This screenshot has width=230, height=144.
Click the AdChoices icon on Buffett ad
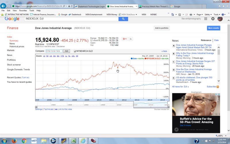coord(216,94)
